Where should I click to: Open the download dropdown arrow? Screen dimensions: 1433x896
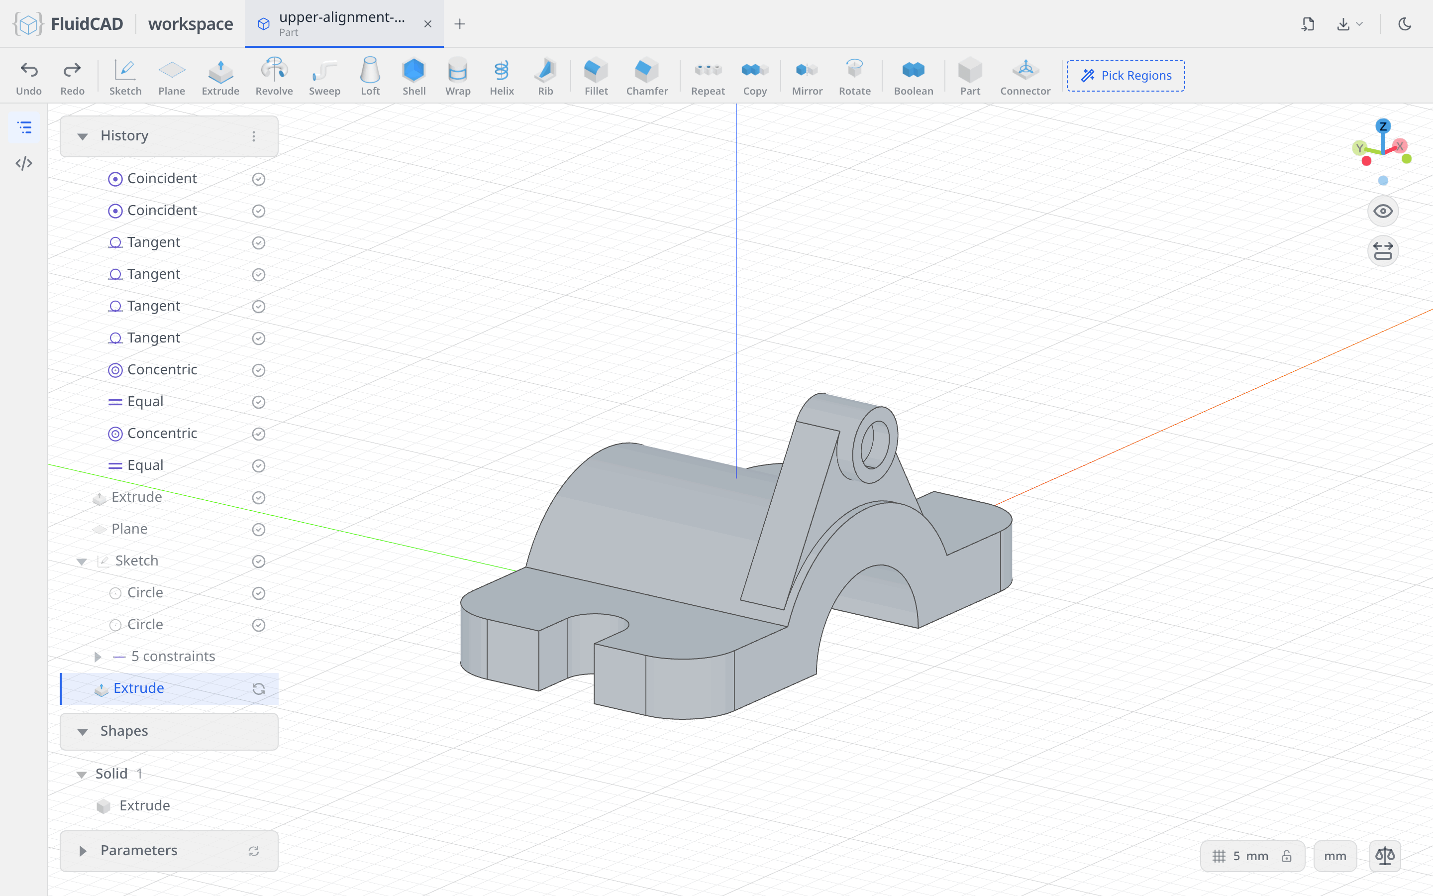[1359, 24]
